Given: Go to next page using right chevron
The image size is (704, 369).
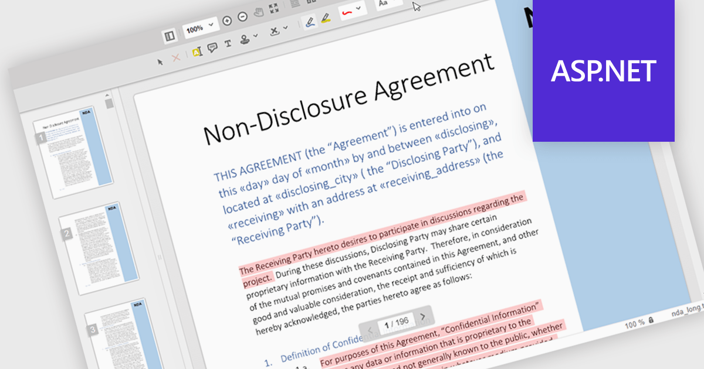Looking at the screenshot, I should coord(422,317).
